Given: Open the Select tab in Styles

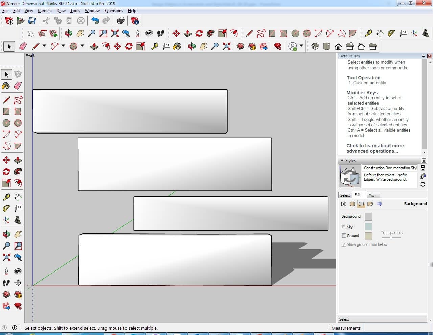Looking at the screenshot, I should point(345,195).
